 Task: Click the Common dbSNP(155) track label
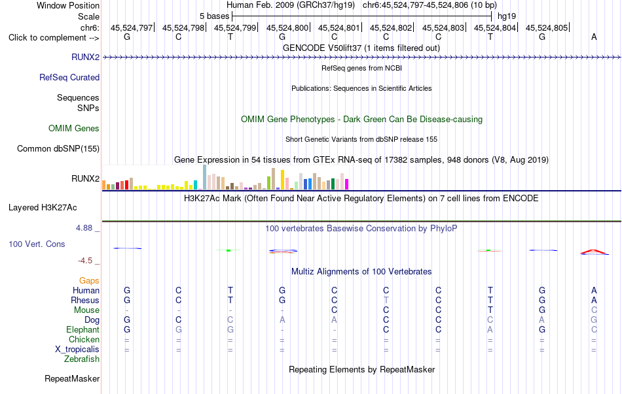tap(58, 148)
